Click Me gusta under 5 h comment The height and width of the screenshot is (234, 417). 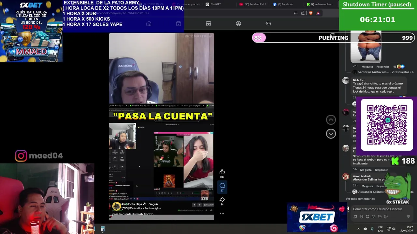(366, 170)
